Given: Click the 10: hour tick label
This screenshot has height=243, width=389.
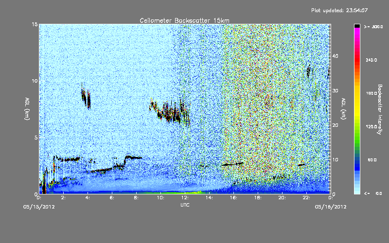Looking at the screenshot, I should coord(160,198).
